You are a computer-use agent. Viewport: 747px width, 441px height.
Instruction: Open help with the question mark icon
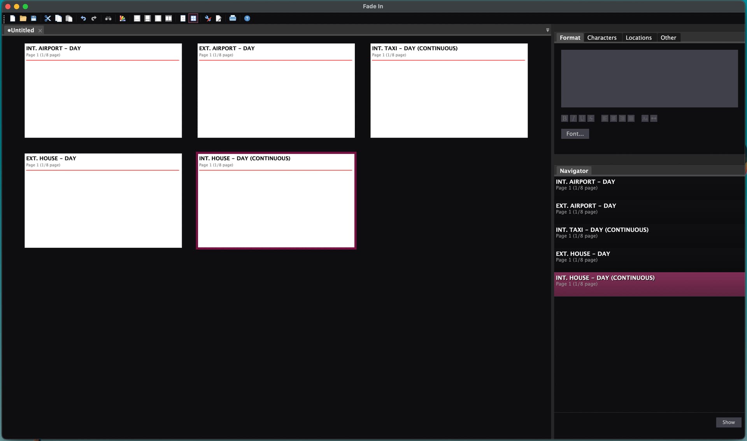tap(247, 18)
